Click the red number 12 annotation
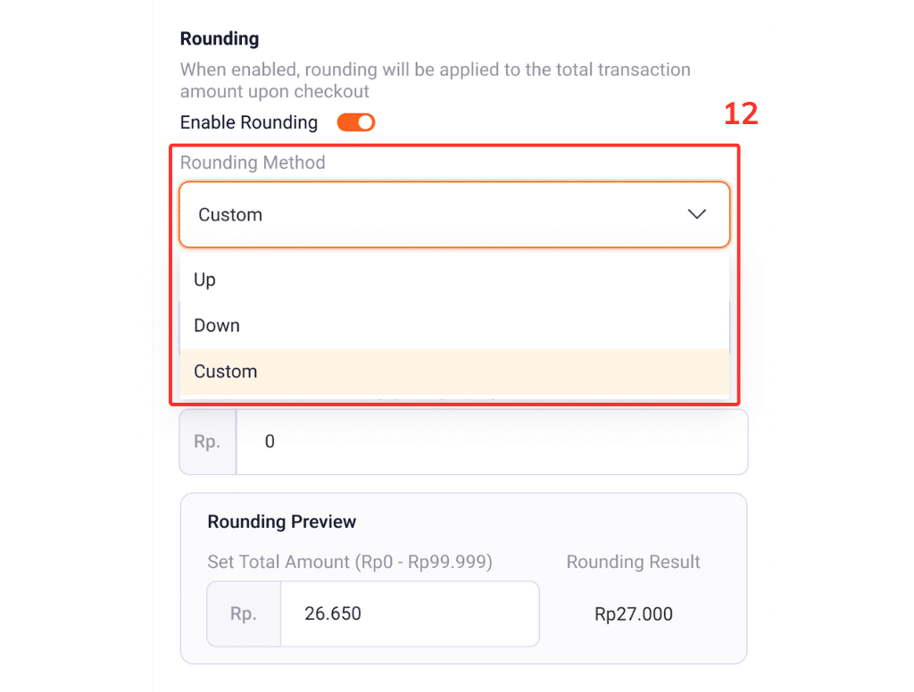 [x=740, y=114]
